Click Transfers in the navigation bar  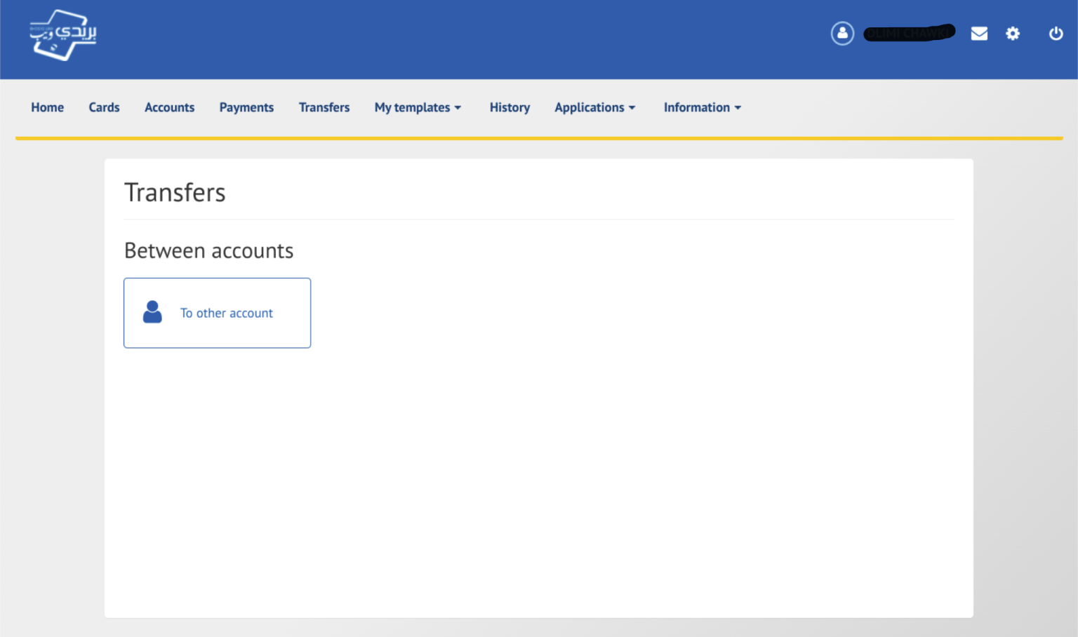coord(324,107)
